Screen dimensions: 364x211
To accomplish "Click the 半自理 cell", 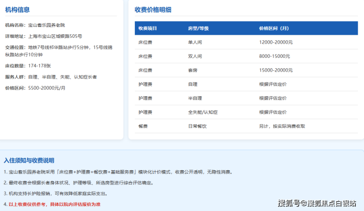I will tap(195, 98).
